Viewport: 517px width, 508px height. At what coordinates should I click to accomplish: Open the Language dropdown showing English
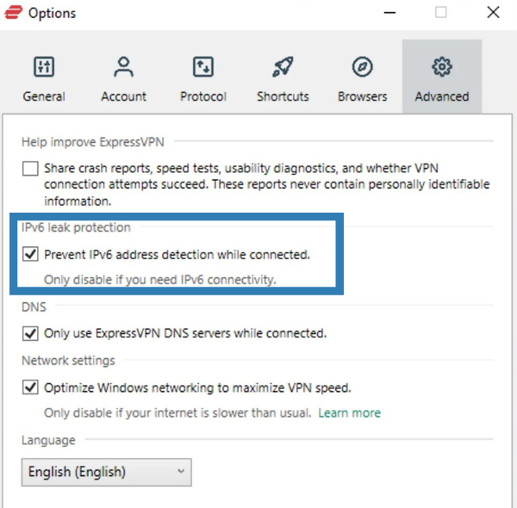click(105, 472)
